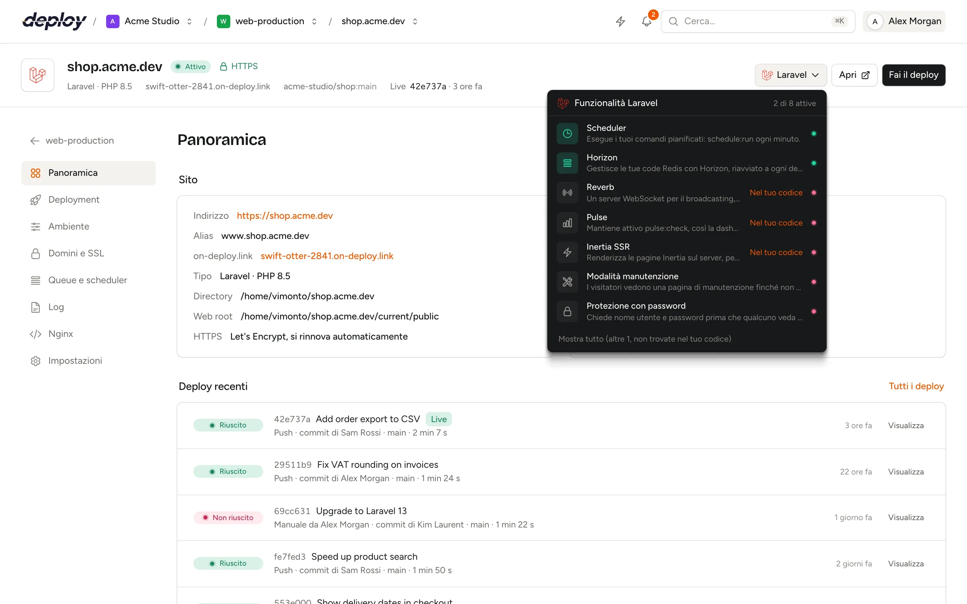Collapse the Laravel features dropdown
This screenshot has height=604, width=967.
pos(790,75)
